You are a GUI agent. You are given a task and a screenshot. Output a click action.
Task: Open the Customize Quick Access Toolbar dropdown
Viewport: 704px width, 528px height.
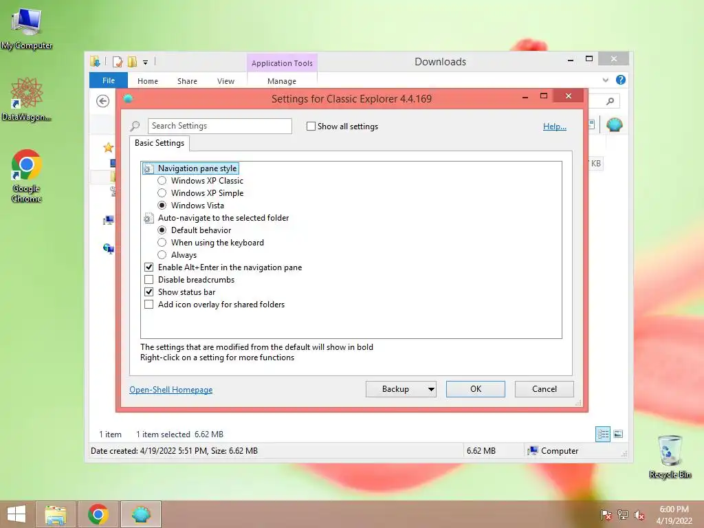coord(146,63)
